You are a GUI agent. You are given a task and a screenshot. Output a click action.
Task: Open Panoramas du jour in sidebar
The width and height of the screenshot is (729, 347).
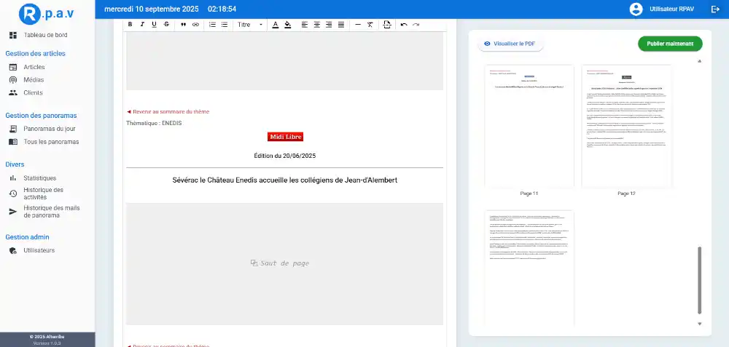pos(49,129)
